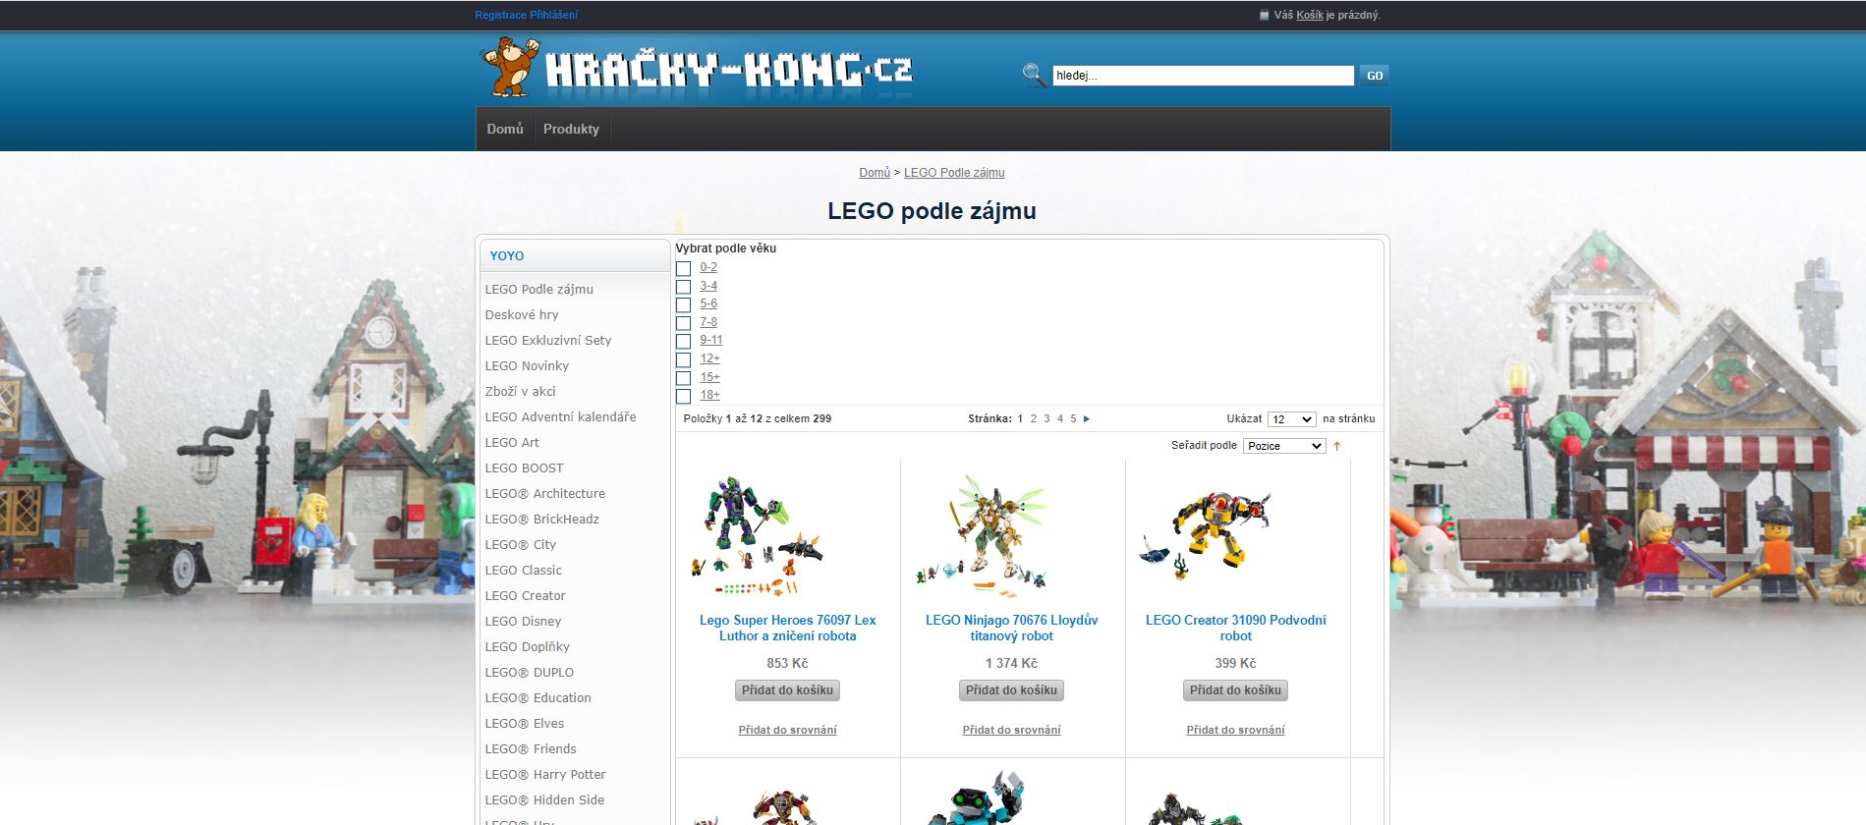This screenshot has height=825, width=1866.
Task: Click the shopping cart icon in the header
Action: coord(1264,15)
